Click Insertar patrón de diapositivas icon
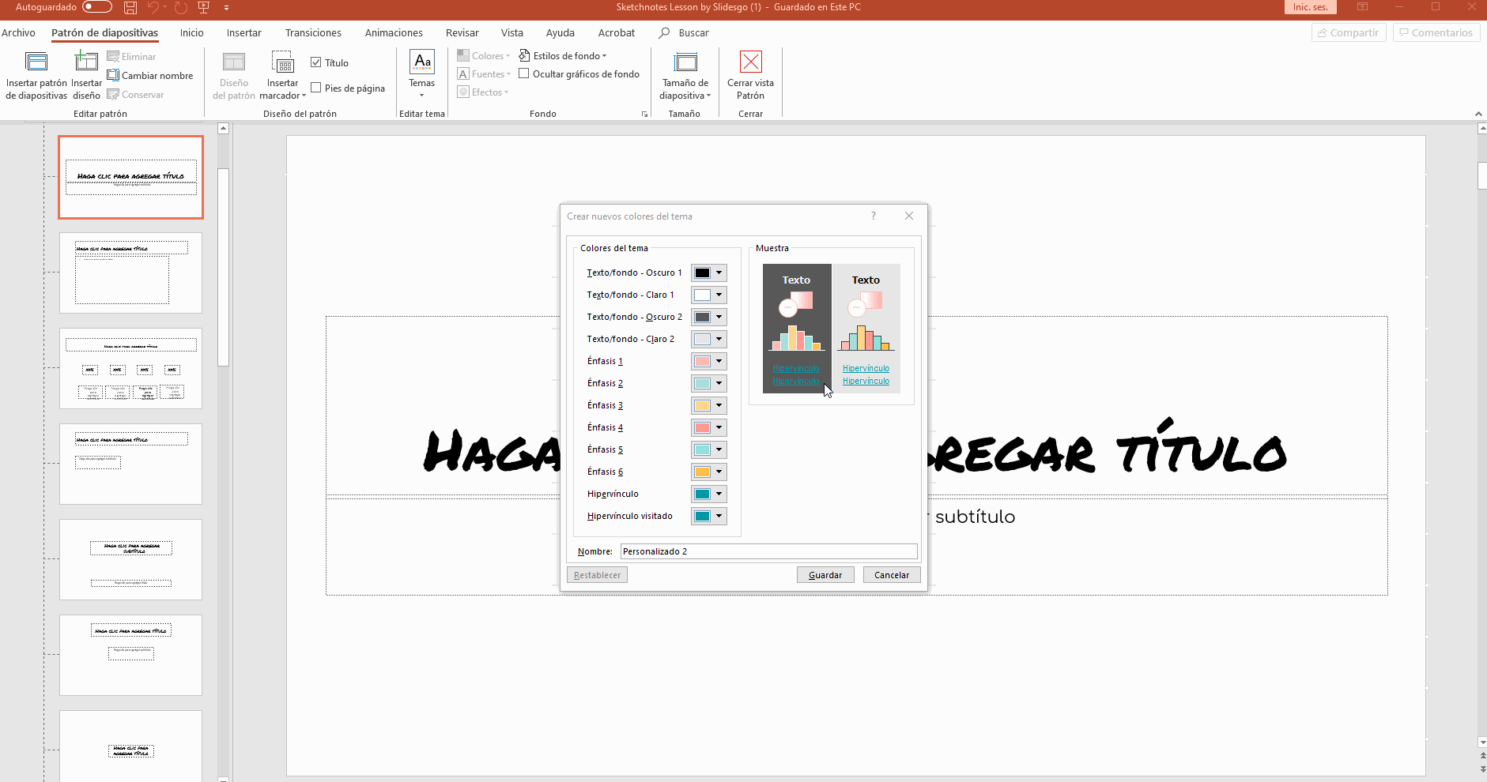The height and width of the screenshot is (782, 1487). tap(36, 76)
